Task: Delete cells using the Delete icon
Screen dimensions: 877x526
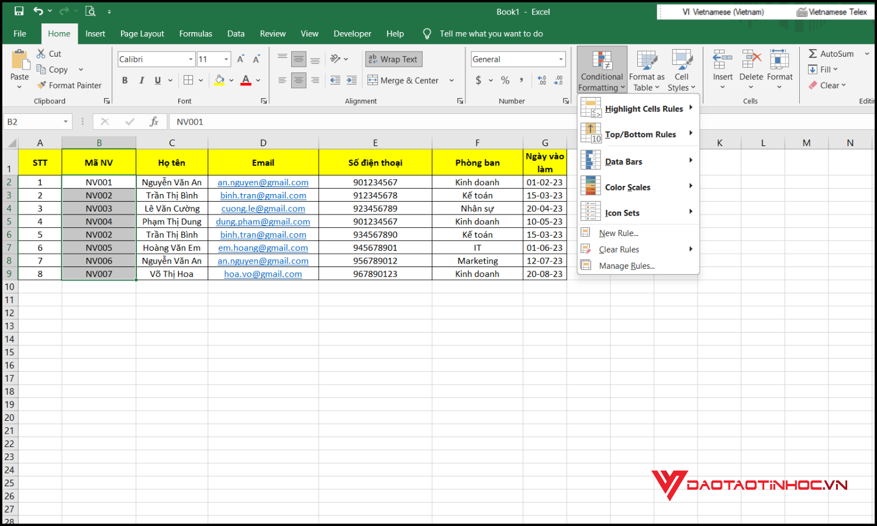Action: click(751, 59)
